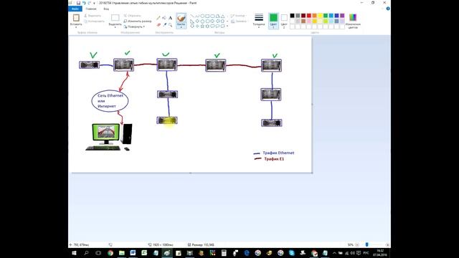
Task: Open the Заливка shape fill dropdown
Action: 239,21
